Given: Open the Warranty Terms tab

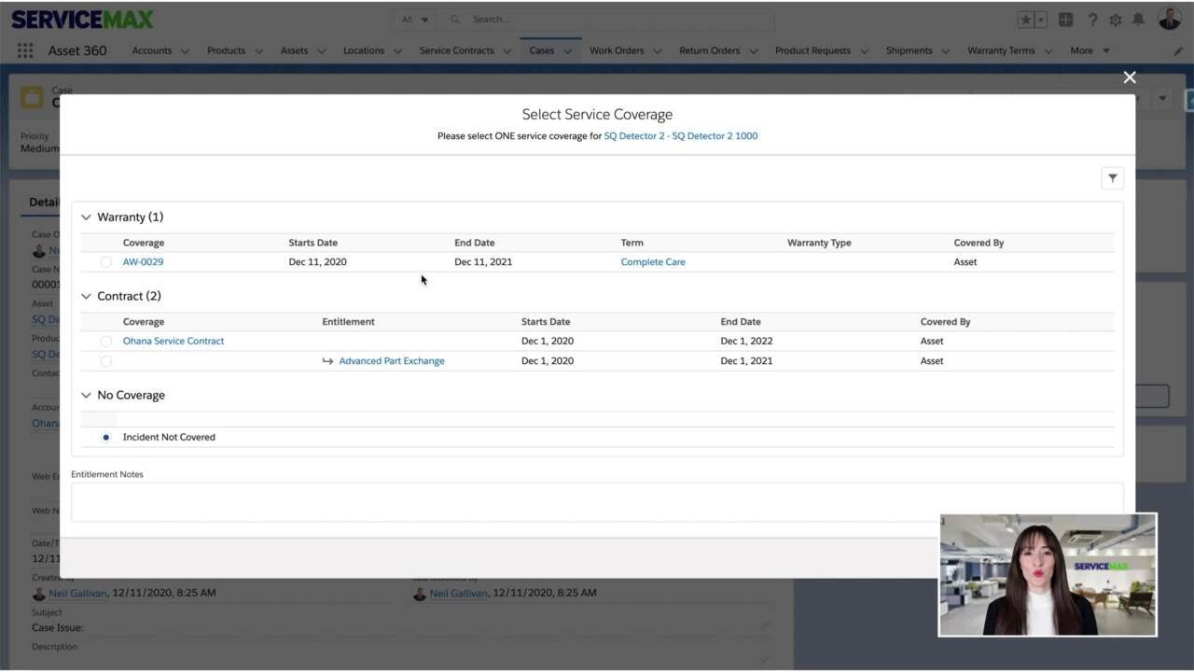Looking at the screenshot, I should point(1000,50).
